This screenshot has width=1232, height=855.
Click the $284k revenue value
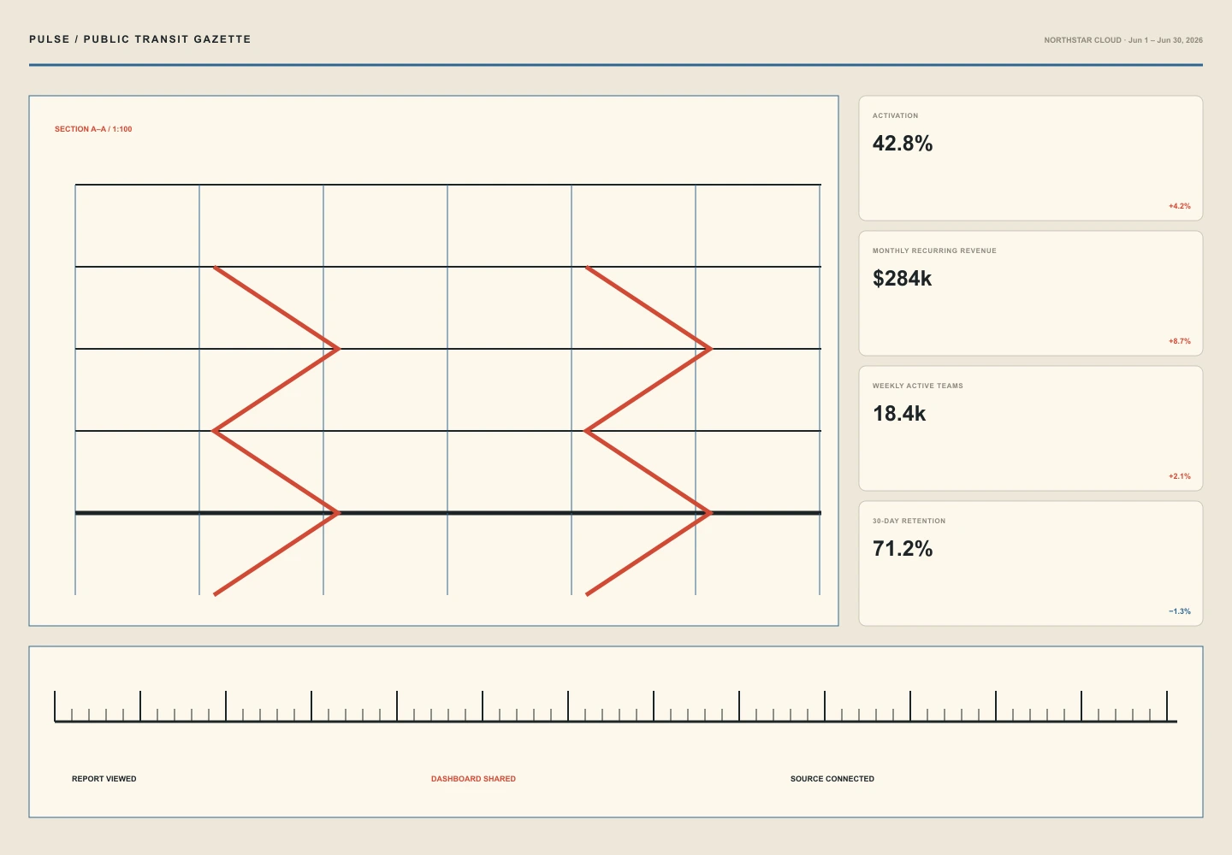click(x=902, y=278)
